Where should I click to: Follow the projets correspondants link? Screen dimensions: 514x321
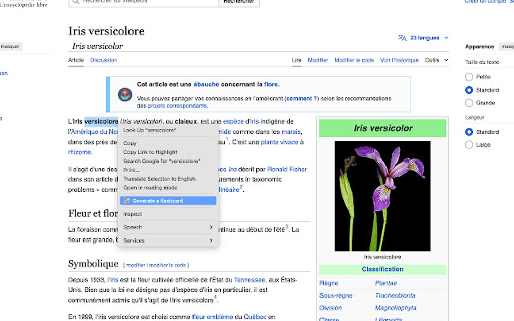[177, 106]
